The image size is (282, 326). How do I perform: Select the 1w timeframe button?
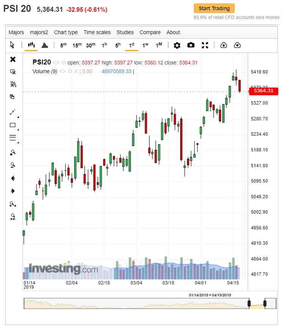tap(145, 45)
